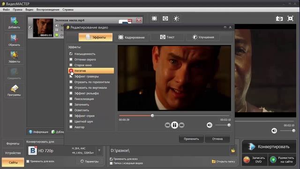Viewport: 300px width, 169px height.
Task: Select the Устройства tab
Action: [x=13, y=153]
